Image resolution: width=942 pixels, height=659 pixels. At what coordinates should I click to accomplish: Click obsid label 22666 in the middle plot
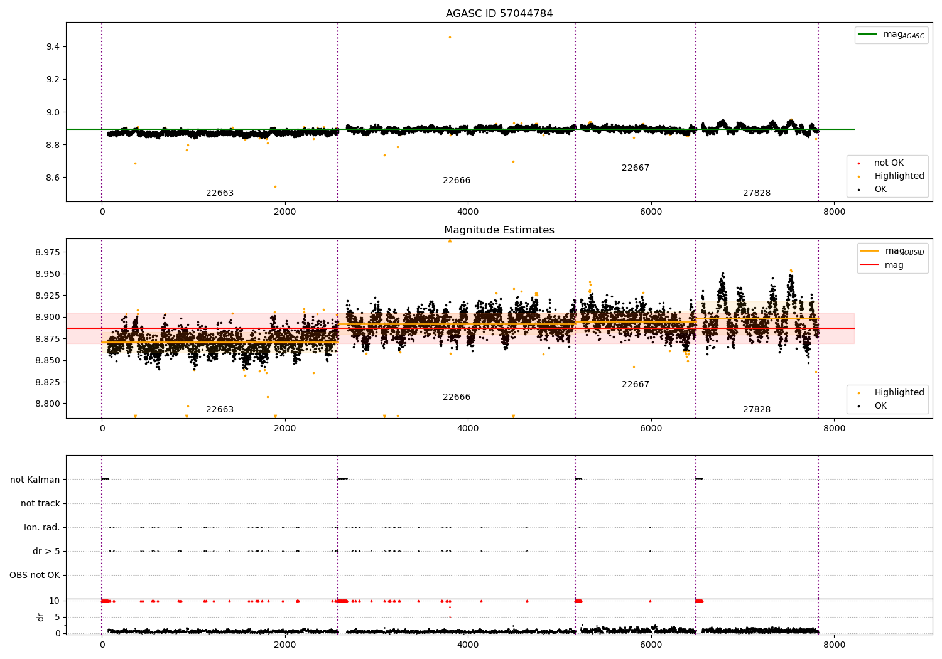tap(457, 397)
